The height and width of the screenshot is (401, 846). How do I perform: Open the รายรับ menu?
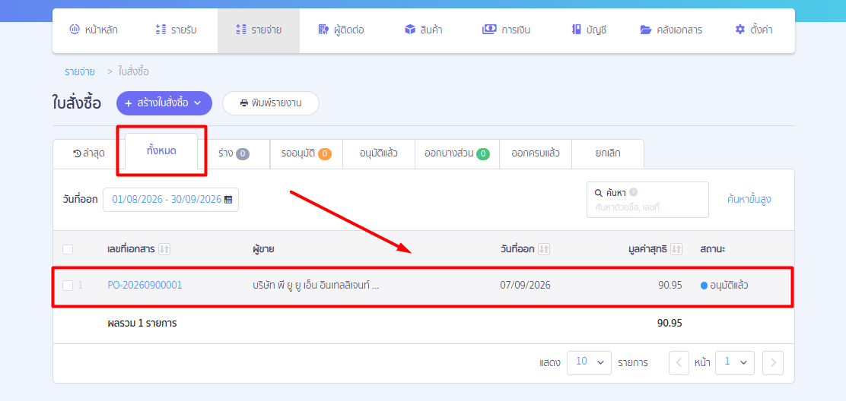coord(175,30)
